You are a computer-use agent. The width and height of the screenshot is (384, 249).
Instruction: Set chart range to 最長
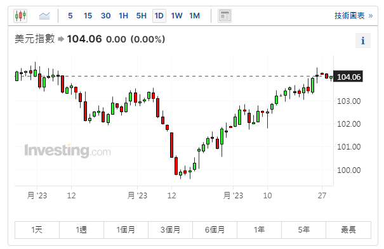click(x=348, y=230)
